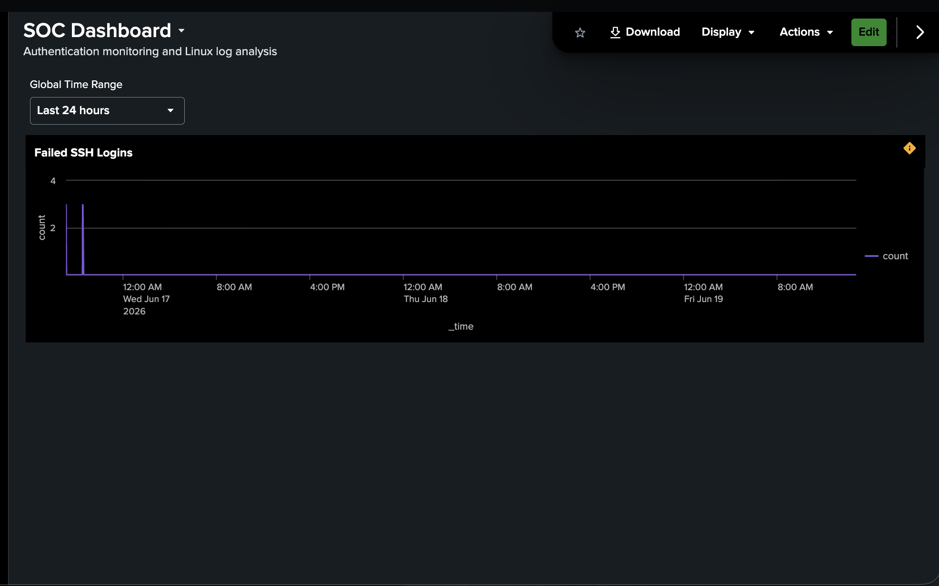
Task: Click the y-axis value 2
Action: coord(53,228)
